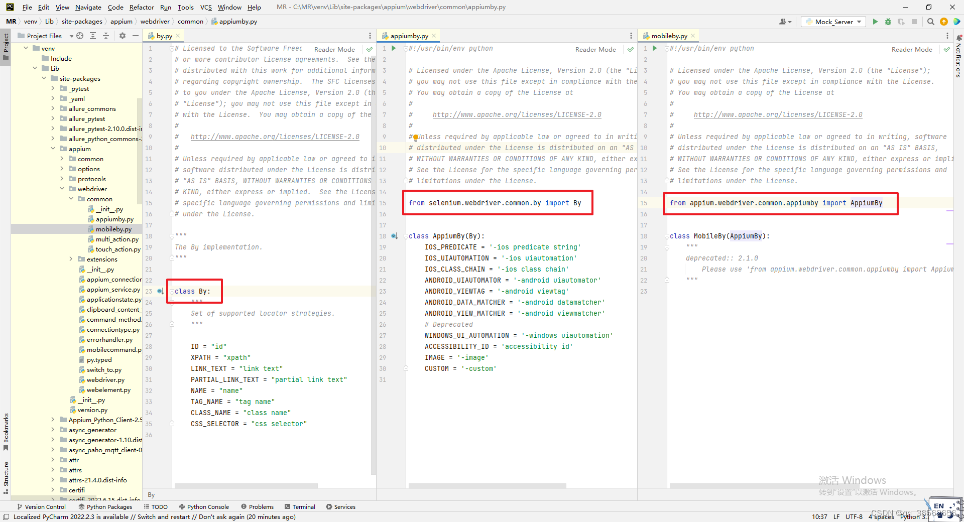Expand the options folder
964x522 pixels.
(x=62, y=169)
